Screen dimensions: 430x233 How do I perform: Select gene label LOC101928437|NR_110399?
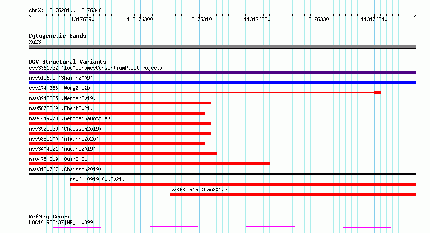pos(61,222)
